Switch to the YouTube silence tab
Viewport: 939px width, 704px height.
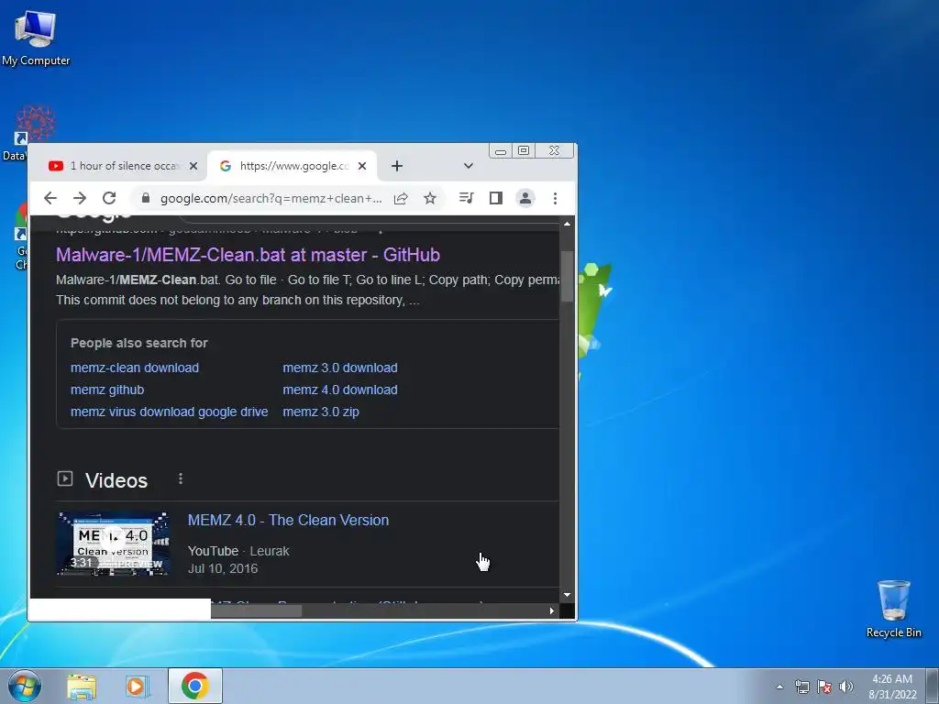[x=118, y=166]
